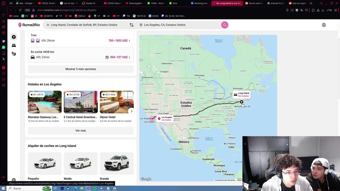This screenshot has height=191, width=340.
Task: Open the route pins icon in the Rome2Rio sidebar
Action: (x=14, y=54)
